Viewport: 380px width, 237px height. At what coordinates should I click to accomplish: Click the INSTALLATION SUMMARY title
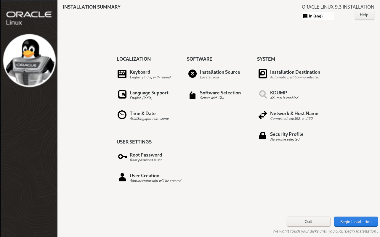(92, 7)
